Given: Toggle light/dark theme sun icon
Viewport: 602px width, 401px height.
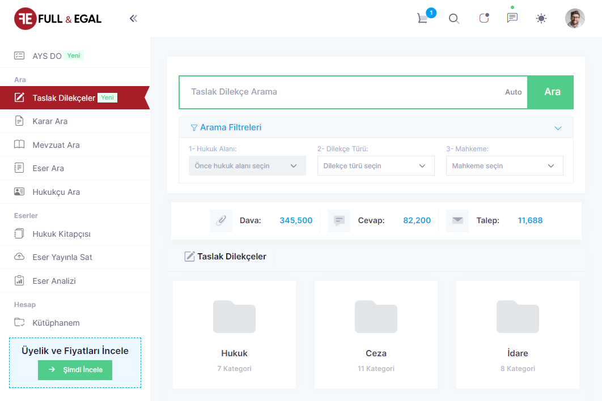Looking at the screenshot, I should click(541, 19).
